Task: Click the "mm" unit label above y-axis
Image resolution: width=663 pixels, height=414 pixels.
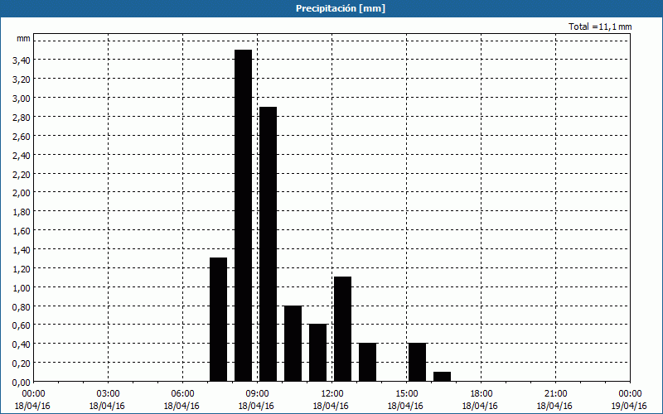Action: tap(23, 38)
